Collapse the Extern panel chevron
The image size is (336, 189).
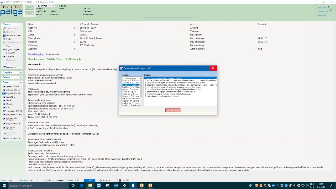[21, 82]
